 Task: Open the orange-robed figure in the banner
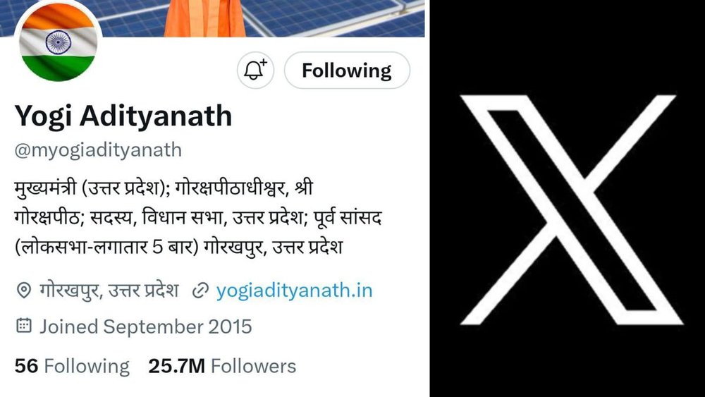tap(204, 18)
